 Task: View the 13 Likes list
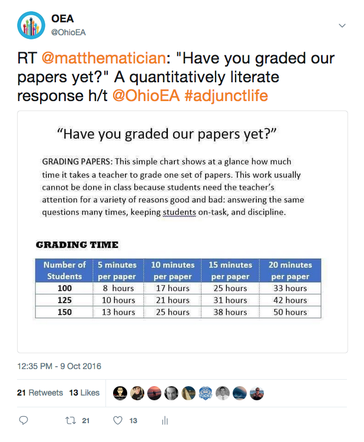(x=84, y=393)
